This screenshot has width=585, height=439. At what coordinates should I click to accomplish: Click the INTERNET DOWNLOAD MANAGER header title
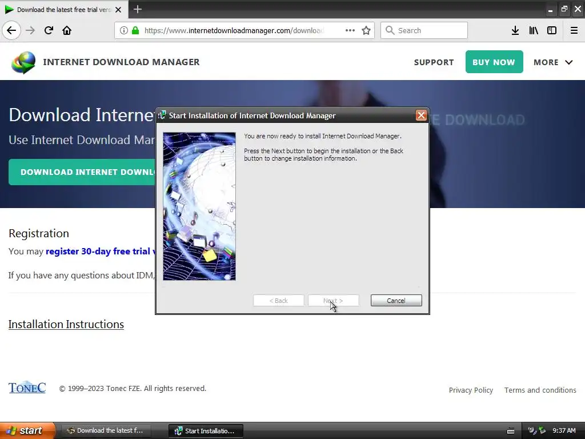coord(121,62)
